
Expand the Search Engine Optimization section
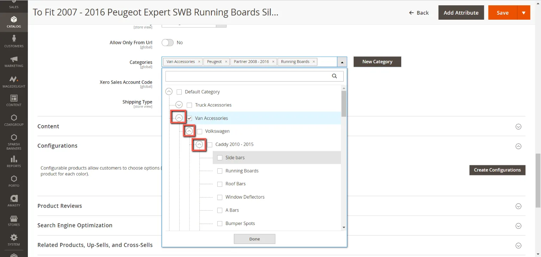pos(518,226)
